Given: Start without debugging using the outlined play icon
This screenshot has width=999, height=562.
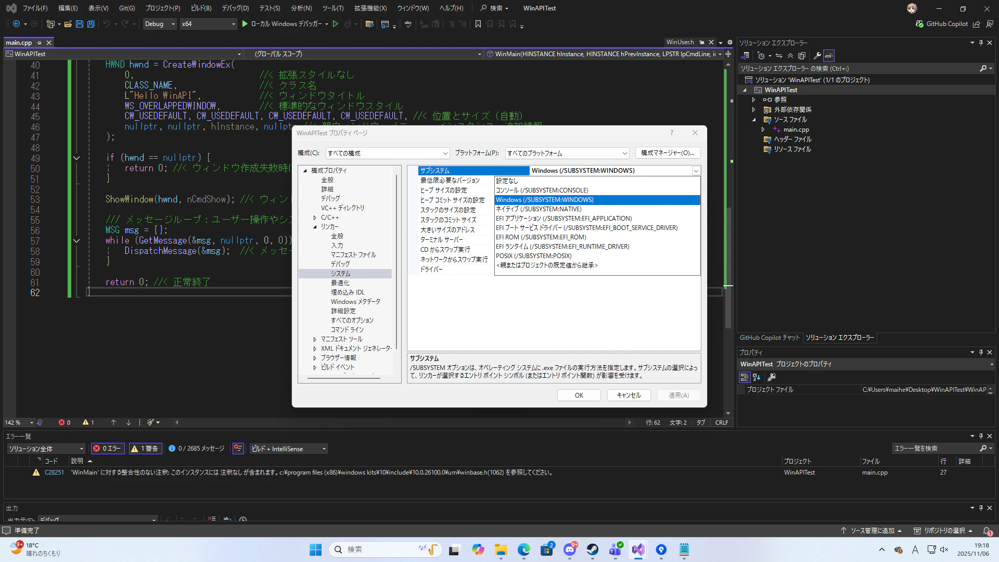Looking at the screenshot, I should click(x=336, y=24).
